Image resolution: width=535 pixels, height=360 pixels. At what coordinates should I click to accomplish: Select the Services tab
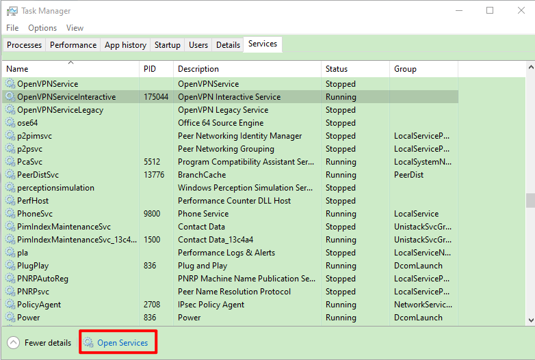coord(263,44)
